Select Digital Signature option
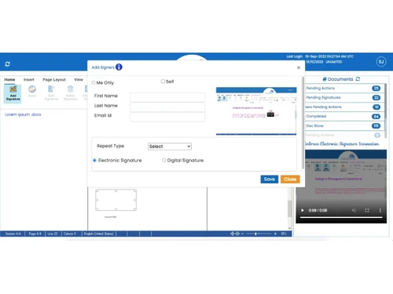Image resolution: width=393 pixels, height=294 pixels. (x=163, y=160)
